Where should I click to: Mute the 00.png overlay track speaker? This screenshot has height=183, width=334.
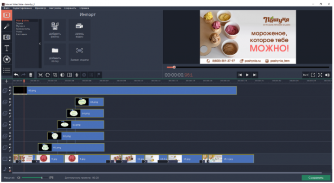(x=10, y=90)
